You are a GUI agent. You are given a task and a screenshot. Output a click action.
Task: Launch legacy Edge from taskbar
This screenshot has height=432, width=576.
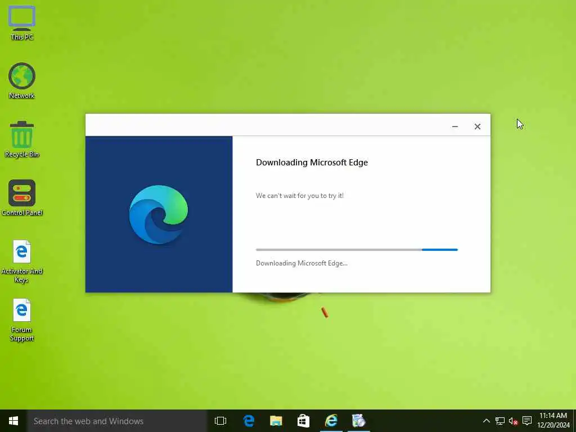(249, 421)
